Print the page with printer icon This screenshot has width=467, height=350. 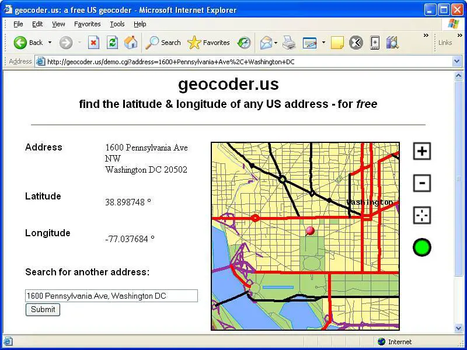click(289, 43)
